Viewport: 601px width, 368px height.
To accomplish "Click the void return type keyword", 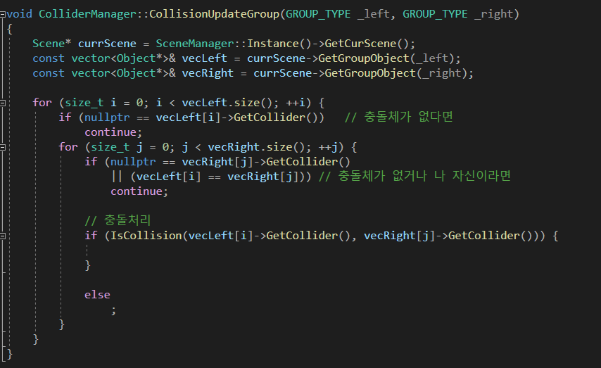I will tap(20, 14).
